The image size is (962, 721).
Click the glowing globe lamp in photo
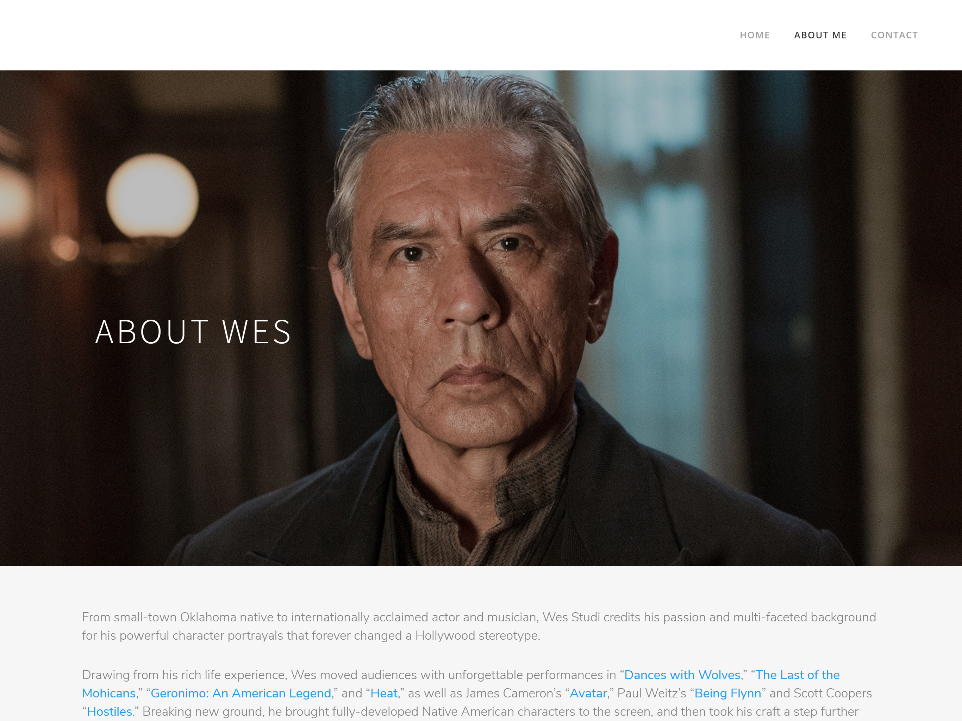click(152, 198)
